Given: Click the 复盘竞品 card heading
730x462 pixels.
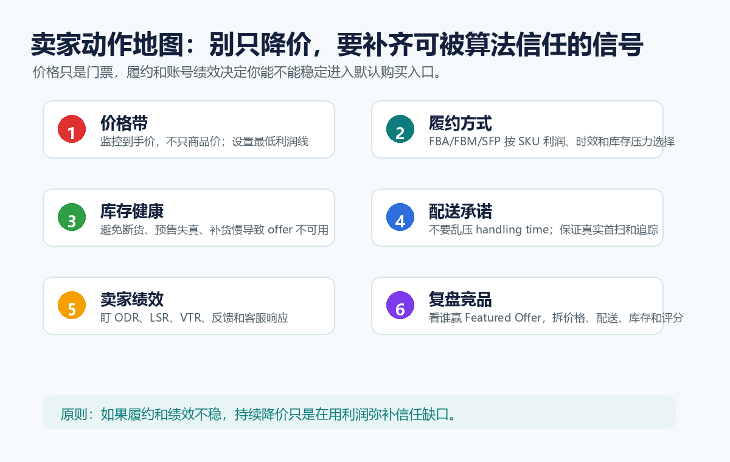Looking at the screenshot, I should pyautogui.click(x=461, y=300).
